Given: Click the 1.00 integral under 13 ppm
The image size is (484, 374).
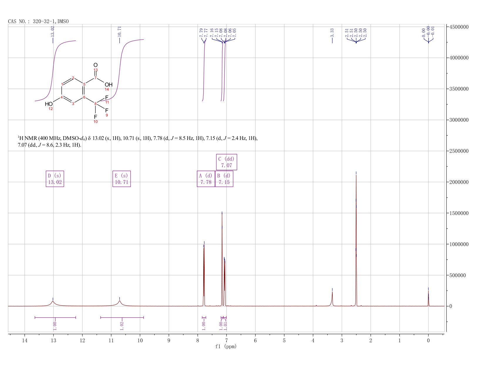Looking at the screenshot, I should coord(55,326).
